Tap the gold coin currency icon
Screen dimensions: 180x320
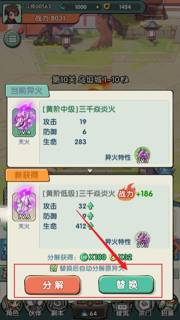[107, 7]
